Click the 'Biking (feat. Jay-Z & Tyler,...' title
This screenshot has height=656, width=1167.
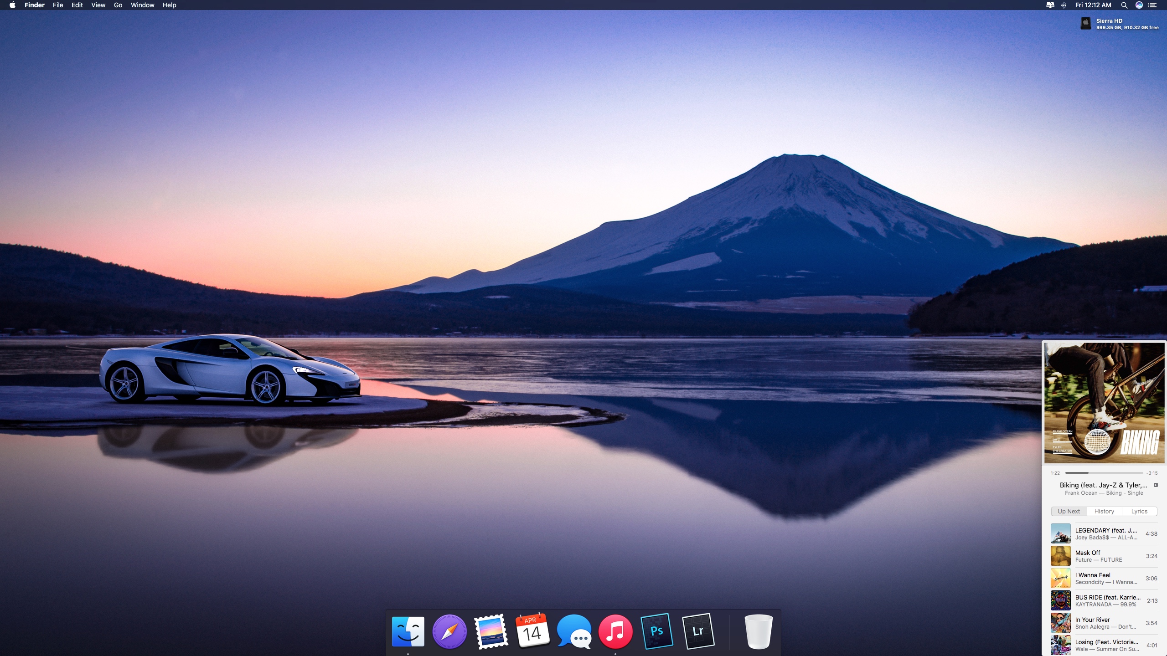(x=1103, y=485)
